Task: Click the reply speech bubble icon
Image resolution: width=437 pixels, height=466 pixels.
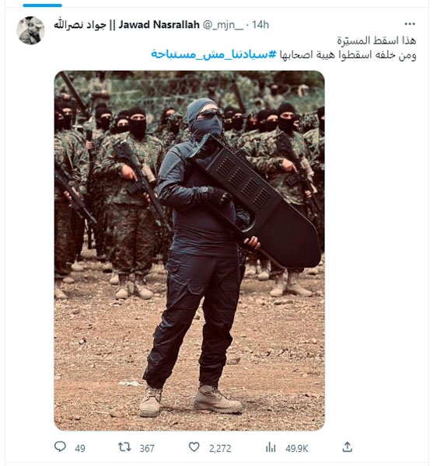Action: click(60, 447)
